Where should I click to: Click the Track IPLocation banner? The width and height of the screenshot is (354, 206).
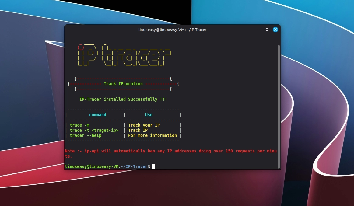point(123,84)
